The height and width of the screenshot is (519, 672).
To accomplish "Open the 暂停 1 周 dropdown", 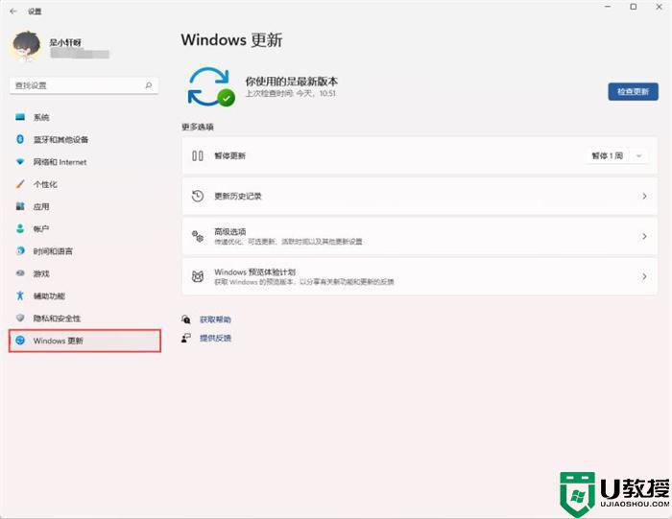I will coord(616,155).
